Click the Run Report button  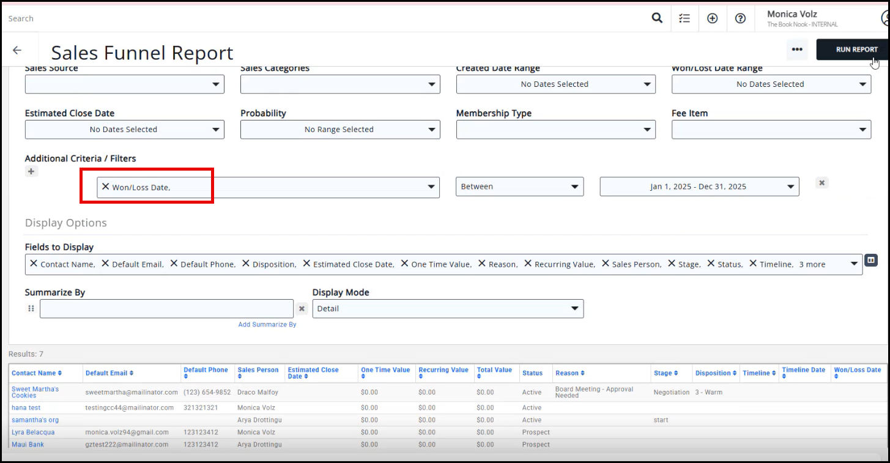tap(856, 50)
